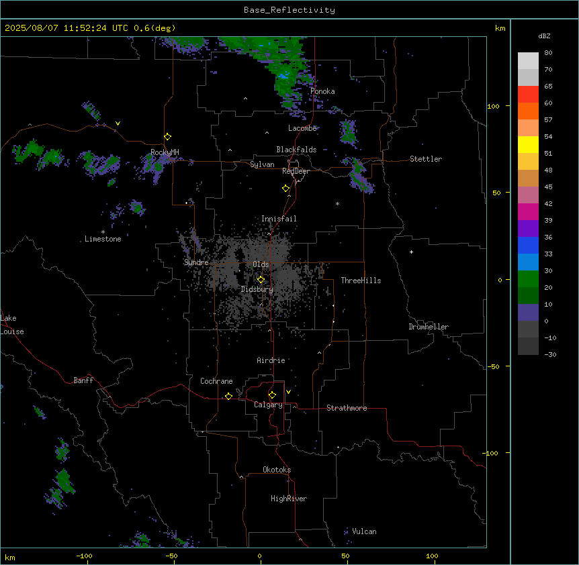Select the Banff label

(x=83, y=380)
